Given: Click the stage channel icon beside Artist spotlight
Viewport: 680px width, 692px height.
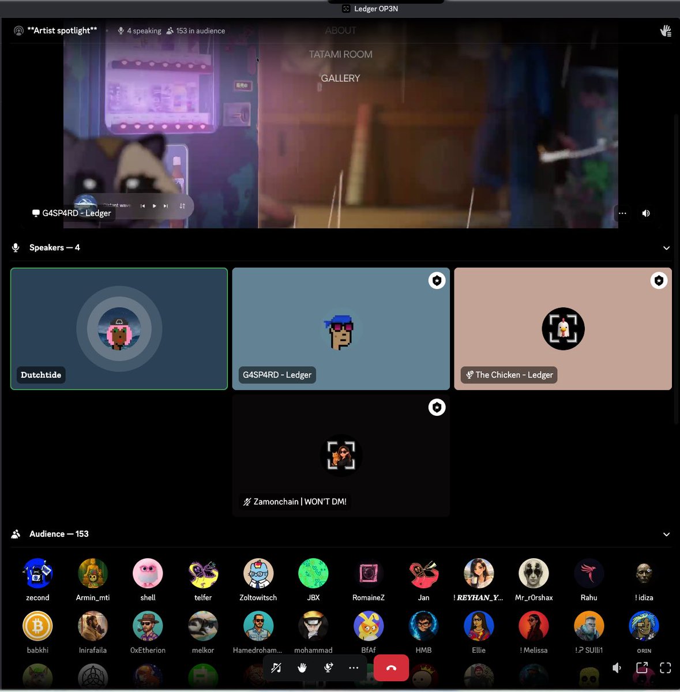Looking at the screenshot, I should 18,31.
